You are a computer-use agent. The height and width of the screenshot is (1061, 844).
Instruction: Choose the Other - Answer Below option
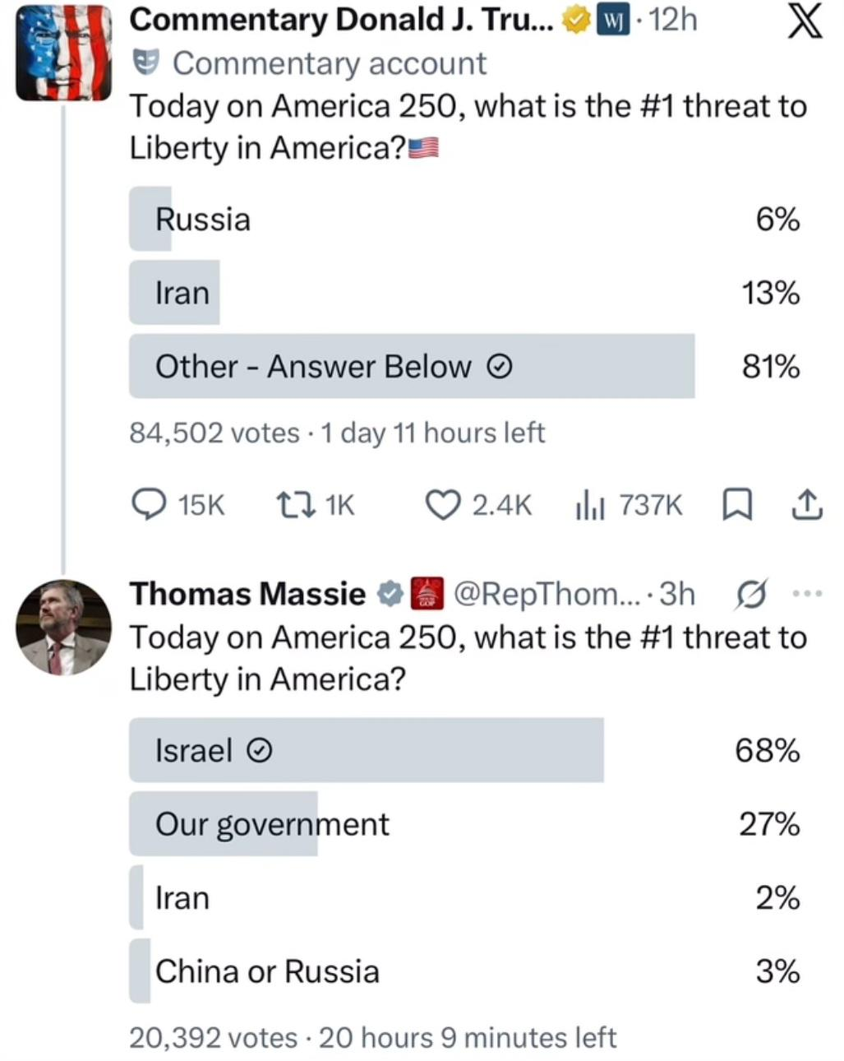pyautogui.click(x=464, y=366)
